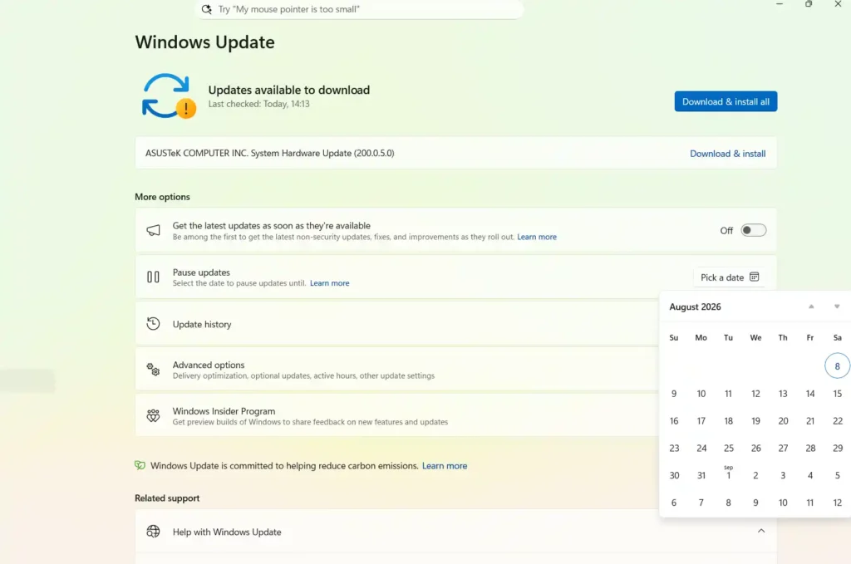Click the Pause updates label
851x564 pixels.
(x=201, y=272)
